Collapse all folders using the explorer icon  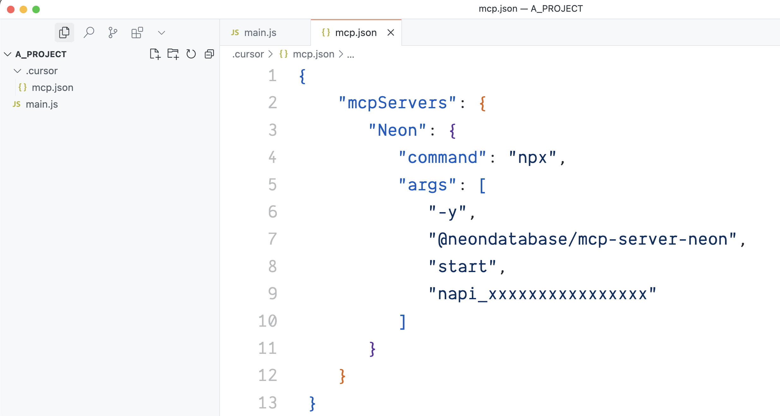tap(209, 54)
